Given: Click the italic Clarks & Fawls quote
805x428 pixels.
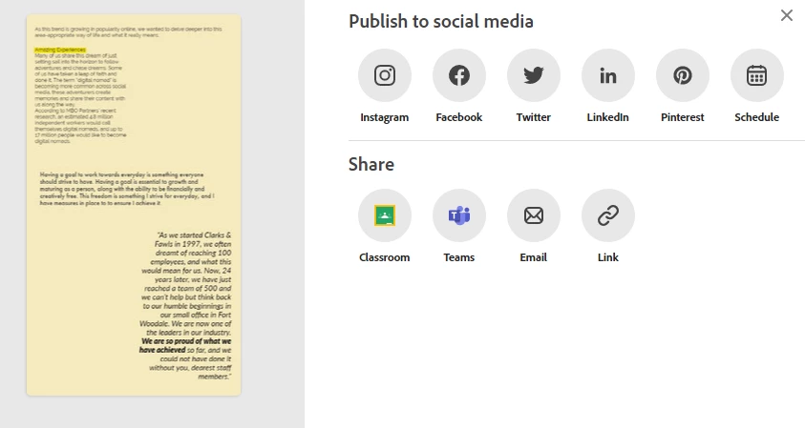Looking at the screenshot, I should click(185, 305).
